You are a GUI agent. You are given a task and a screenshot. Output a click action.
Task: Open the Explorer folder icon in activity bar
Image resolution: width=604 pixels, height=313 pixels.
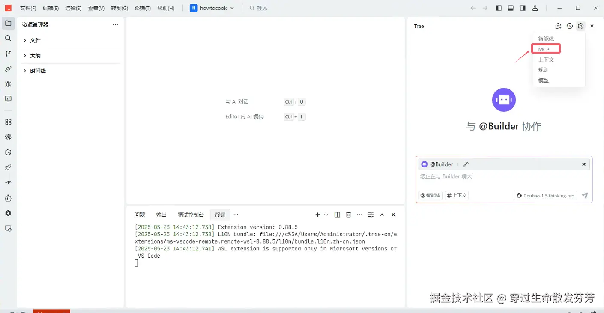[8, 23]
